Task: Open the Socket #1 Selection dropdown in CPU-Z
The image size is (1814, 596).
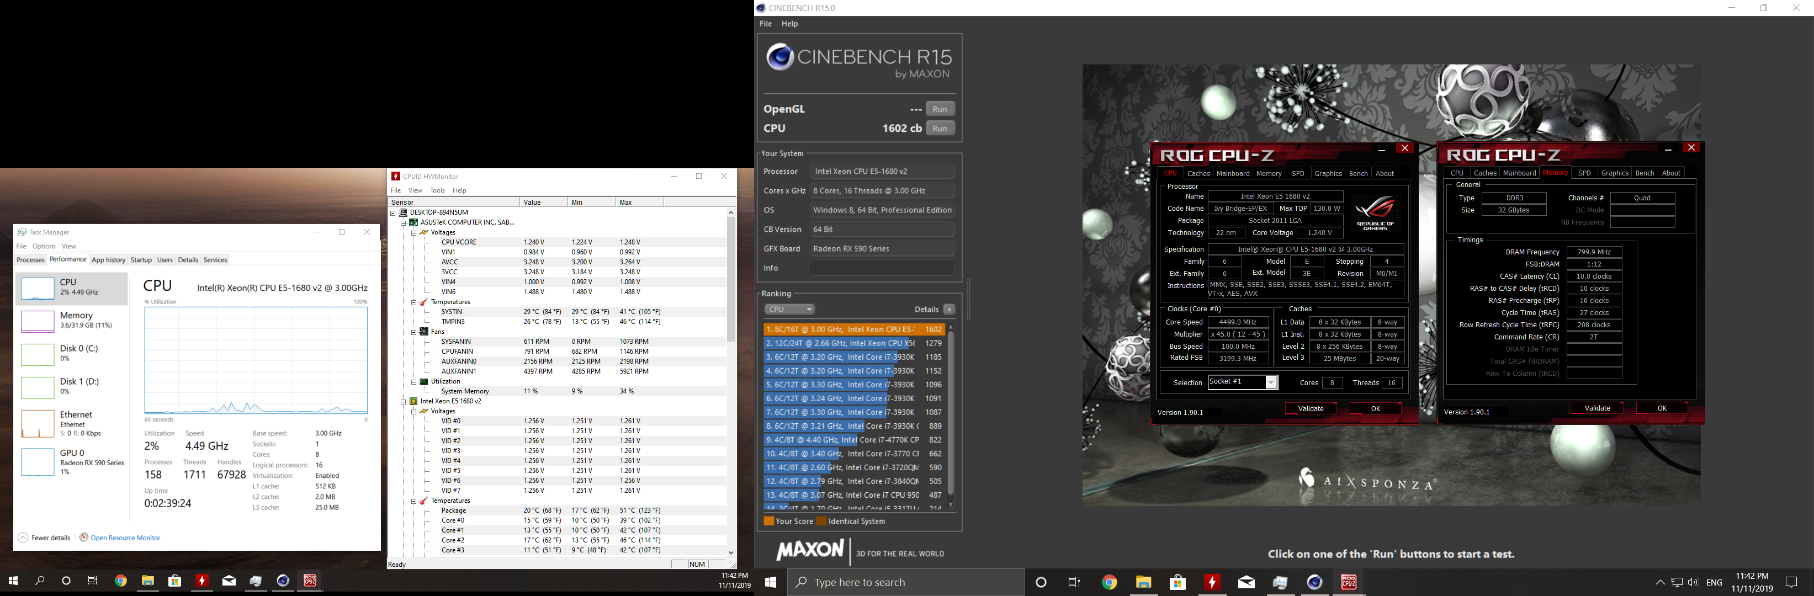Action: [1271, 382]
